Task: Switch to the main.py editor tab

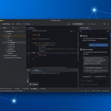Action: 32,28
